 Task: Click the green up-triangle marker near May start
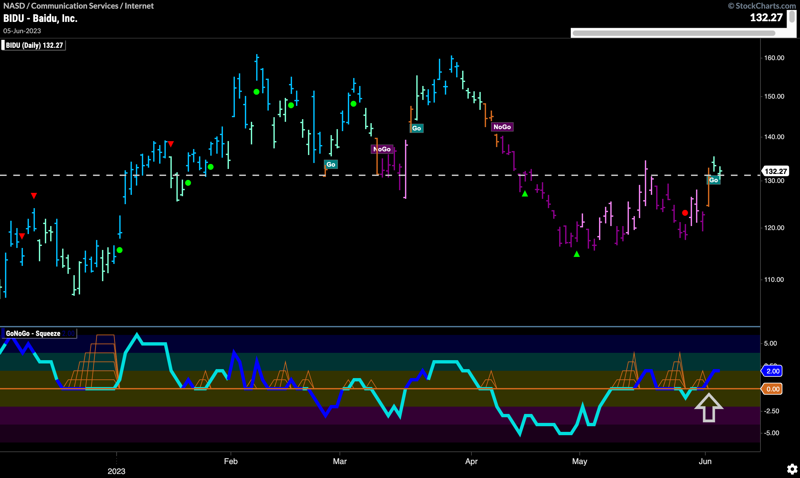(577, 254)
